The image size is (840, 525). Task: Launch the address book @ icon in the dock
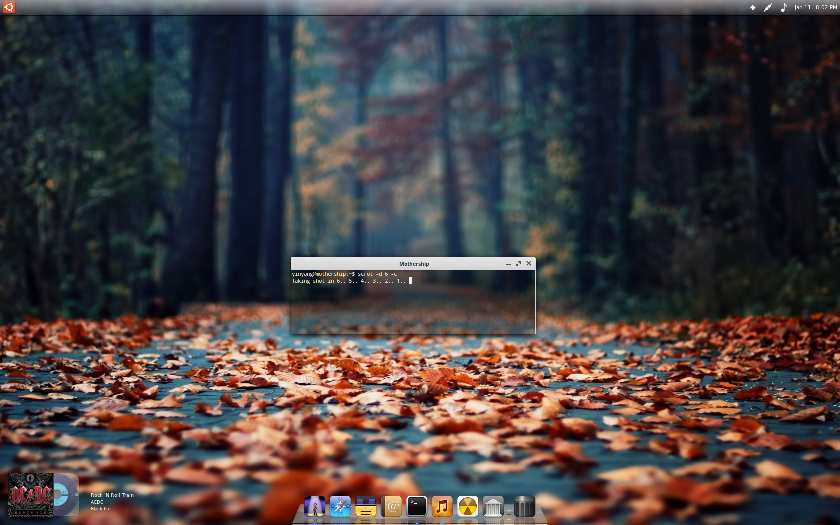point(391,506)
